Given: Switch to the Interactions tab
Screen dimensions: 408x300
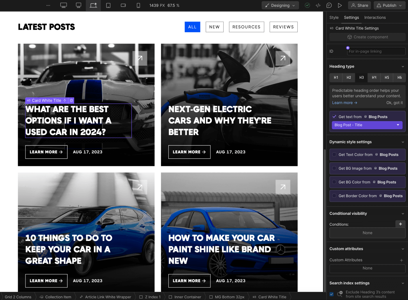Looking at the screenshot, I should (x=375, y=17).
